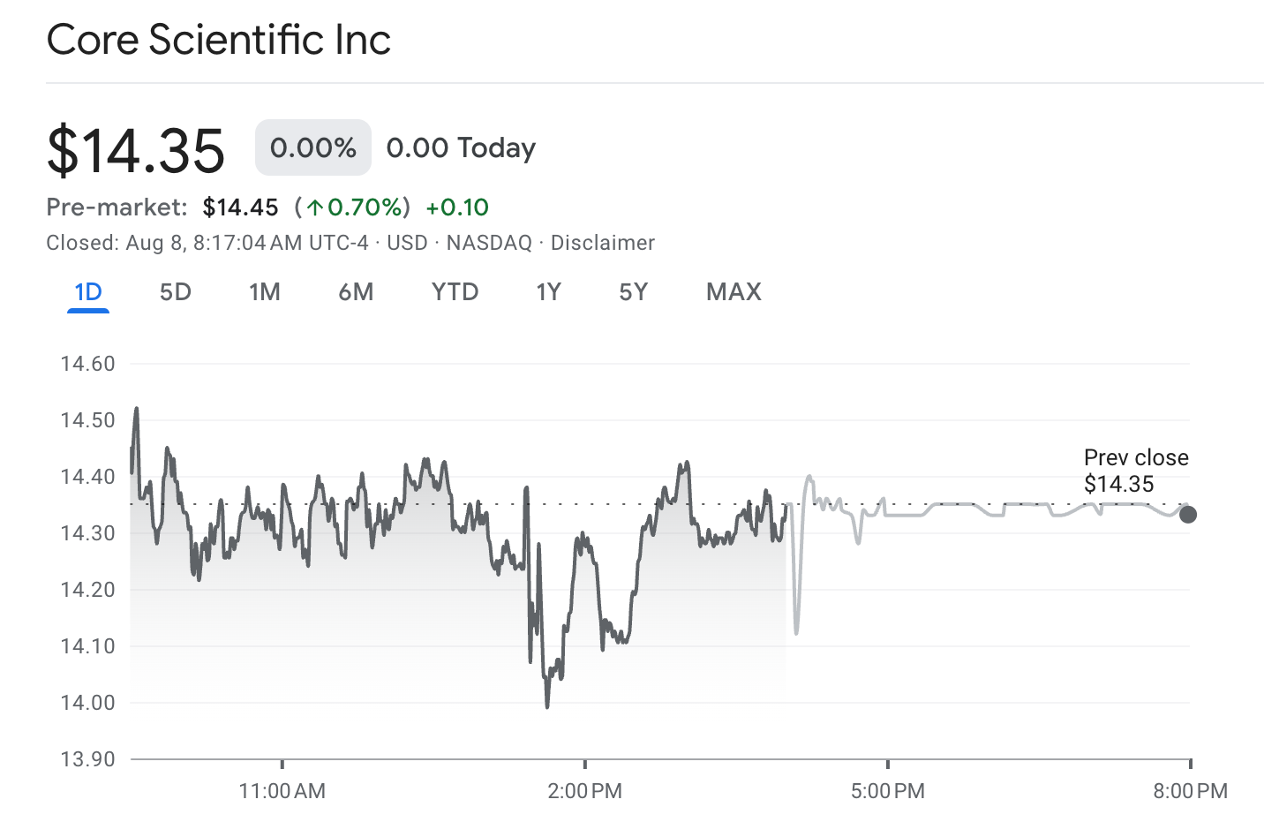Click the green up arrow icon
This screenshot has width=1264, height=837.
(x=315, y=207)
